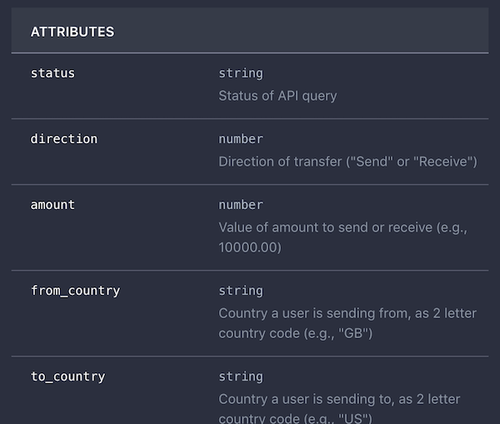Select the amount attribute name
The width and height of the screenshot is (500, 424).
coord(52,205)
